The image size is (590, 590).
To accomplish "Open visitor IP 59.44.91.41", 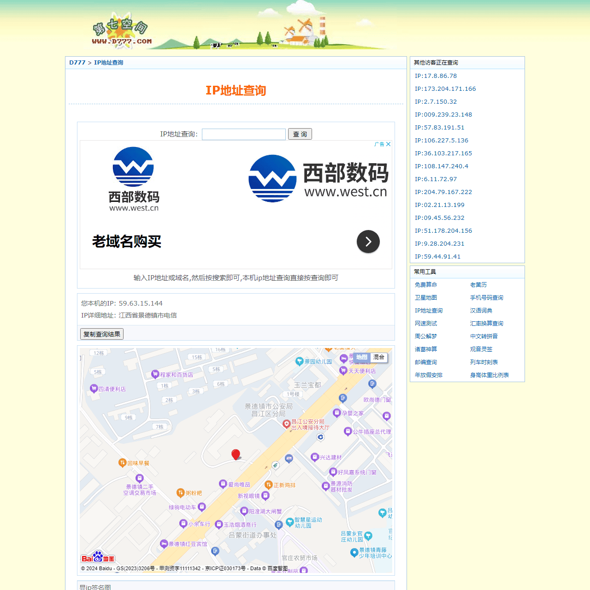I will tap(437, 257).
